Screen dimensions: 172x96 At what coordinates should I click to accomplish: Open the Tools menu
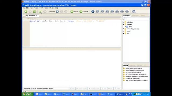46,8
